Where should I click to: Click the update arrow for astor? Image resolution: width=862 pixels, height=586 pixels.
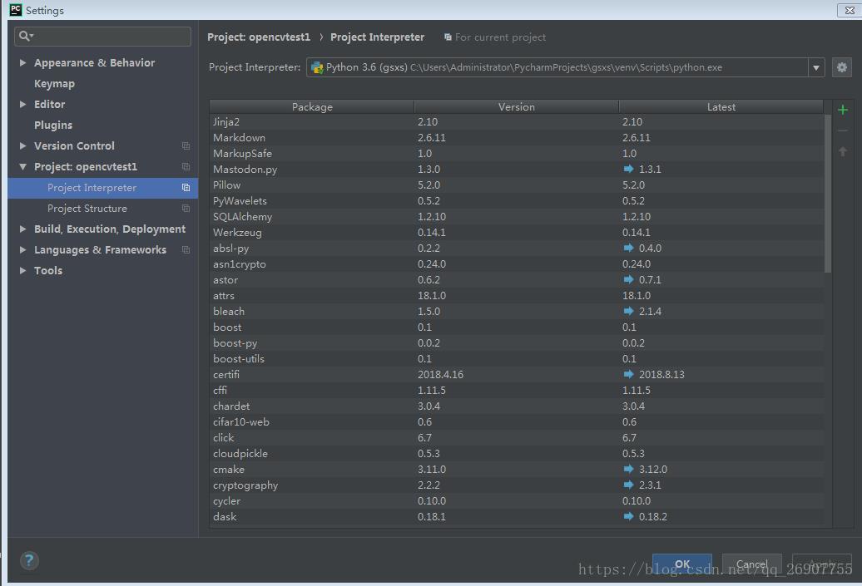628,279
